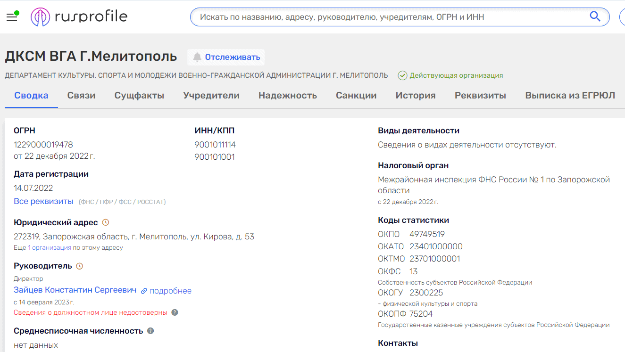
Task: Click the Действующая организация status checkmark
Action: [402, 75]
